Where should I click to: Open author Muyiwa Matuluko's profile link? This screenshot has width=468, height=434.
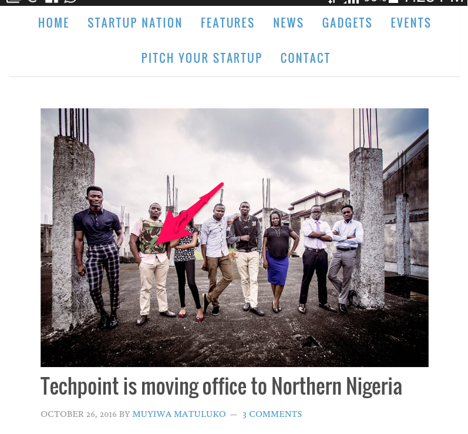tap(179, 414)
